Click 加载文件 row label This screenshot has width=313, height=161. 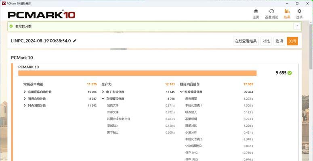(113, 105)
